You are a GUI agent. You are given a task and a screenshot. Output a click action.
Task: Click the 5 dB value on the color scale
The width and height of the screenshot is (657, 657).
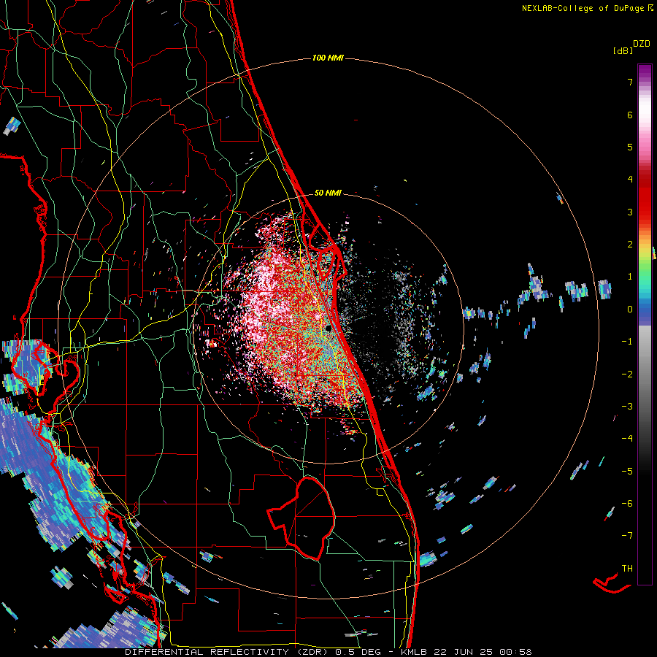[630, 147]
